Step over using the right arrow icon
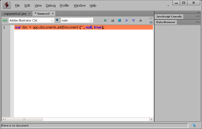This screenshot has width=202, height=129. pyautogui.click(x=127, y=20)
